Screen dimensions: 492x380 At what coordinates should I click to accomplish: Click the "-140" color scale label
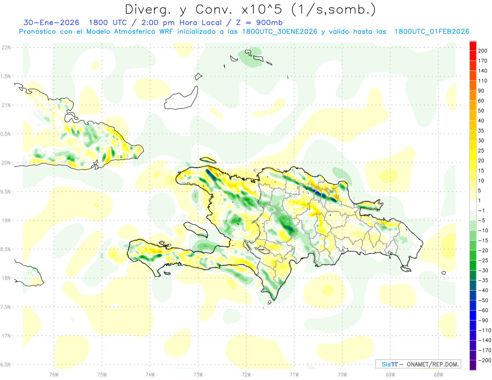[x=484, y=340]
